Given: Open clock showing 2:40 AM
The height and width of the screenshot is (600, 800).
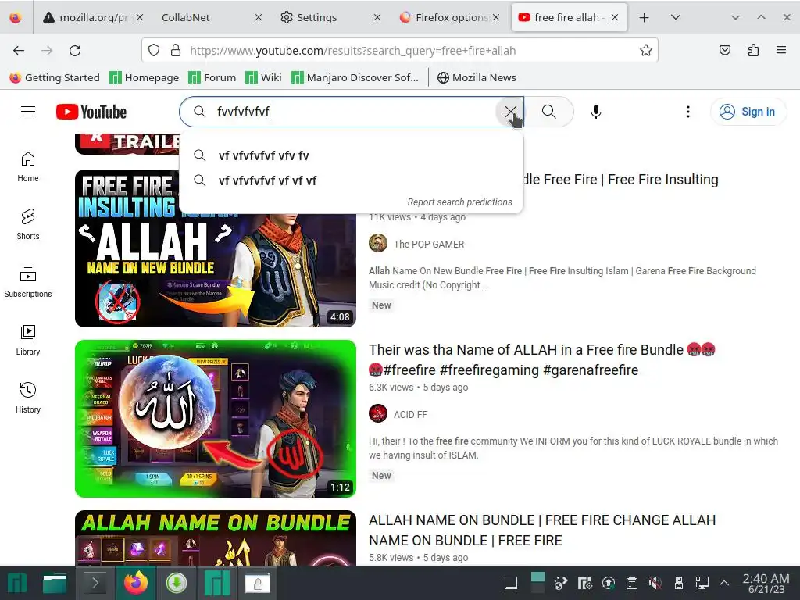Looking at the screenshot, I should 766,583.
